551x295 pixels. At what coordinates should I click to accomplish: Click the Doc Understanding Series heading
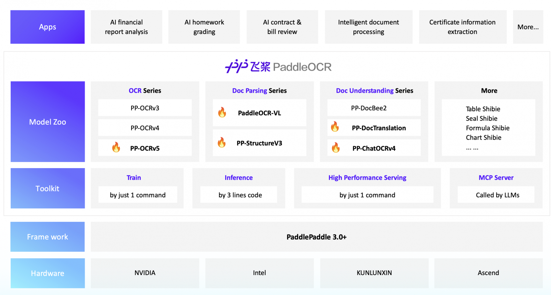[x=375, y=91]
